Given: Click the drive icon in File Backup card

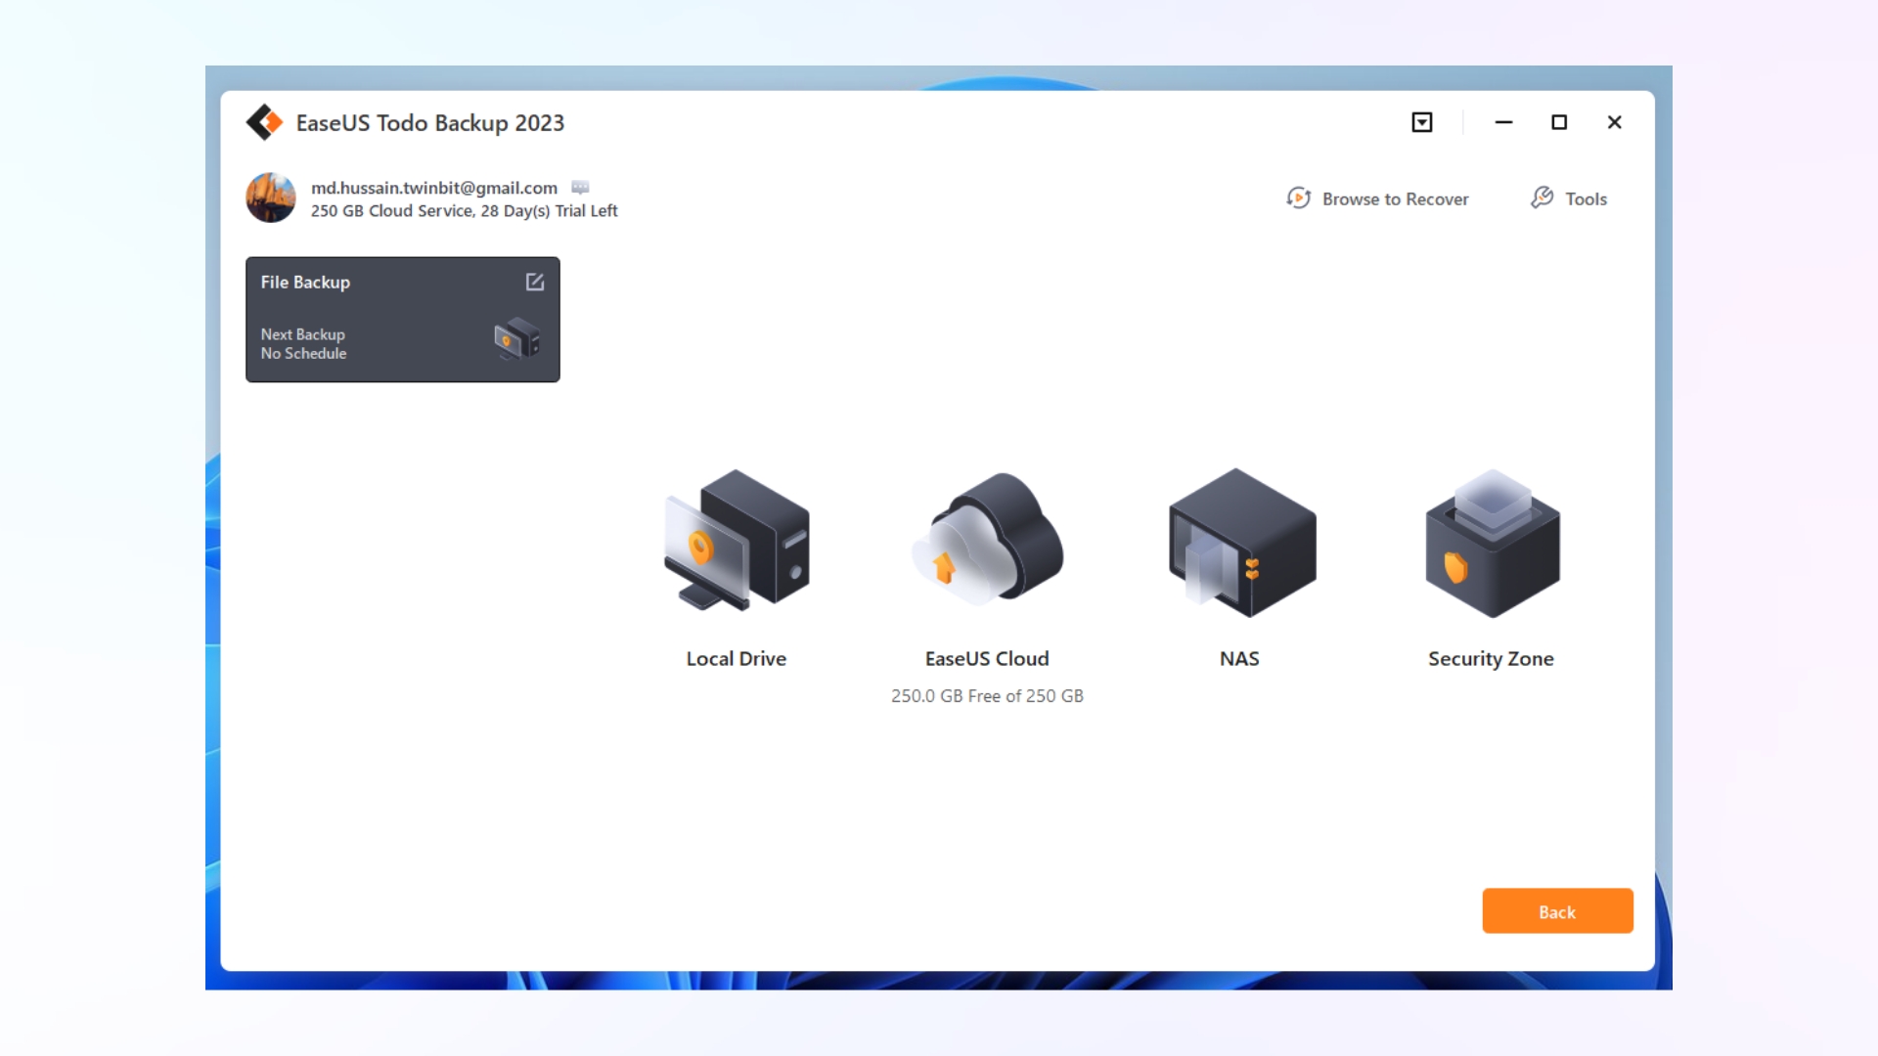Looking at the screenshot, I should (516, 339).
